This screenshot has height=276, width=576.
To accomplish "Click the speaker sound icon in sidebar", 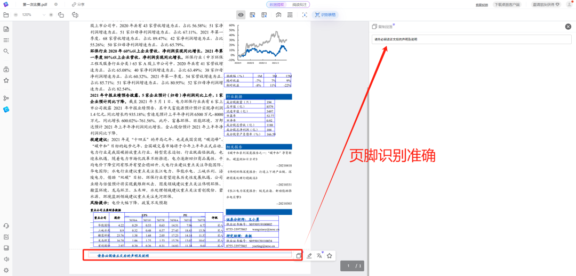I will click(x=6, y=259).
